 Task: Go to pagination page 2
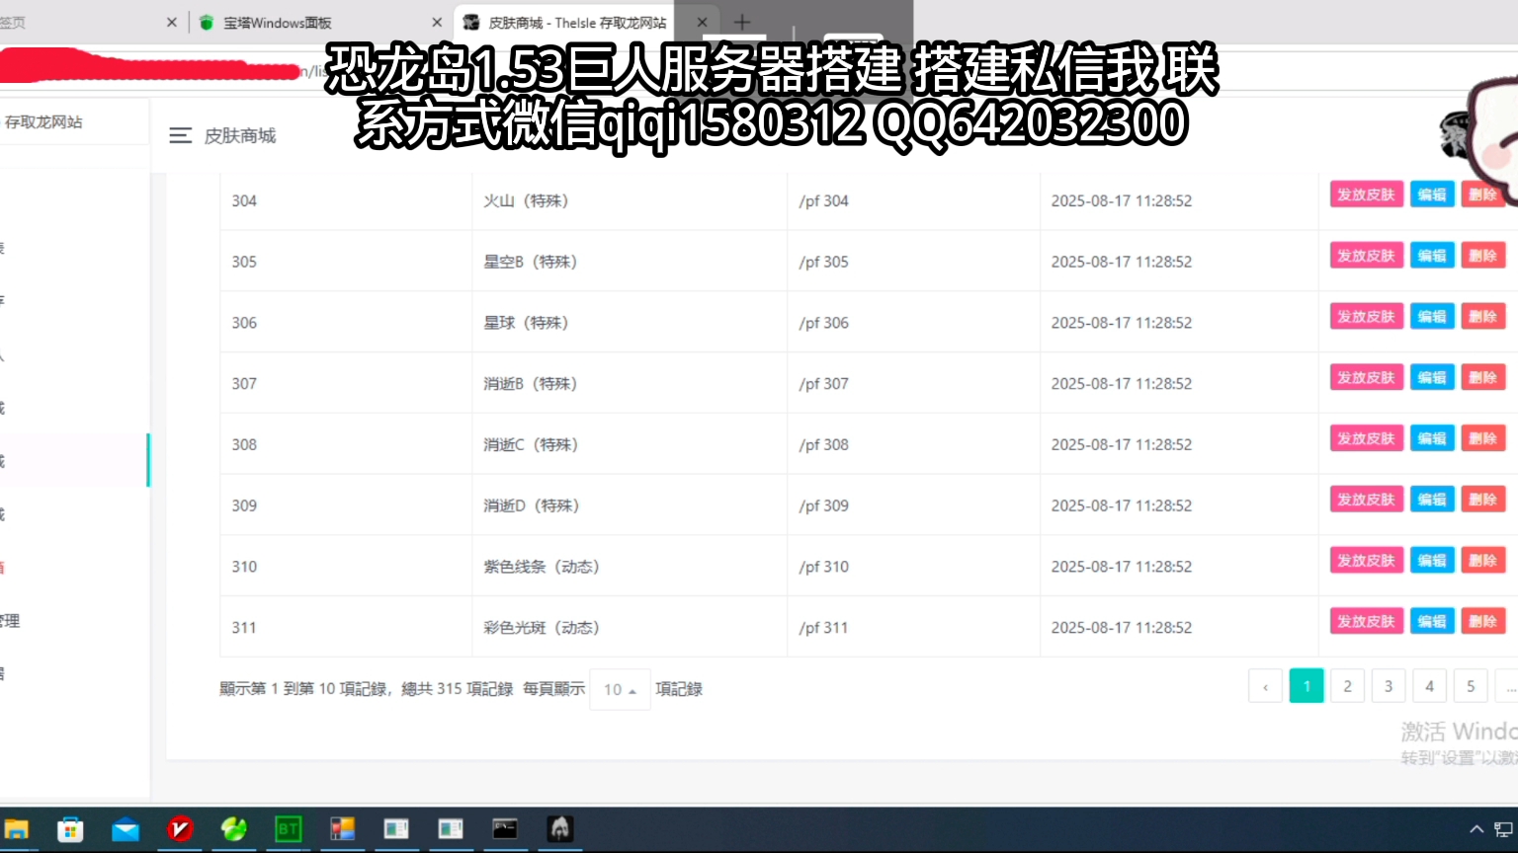click(x=1347, y=686)
